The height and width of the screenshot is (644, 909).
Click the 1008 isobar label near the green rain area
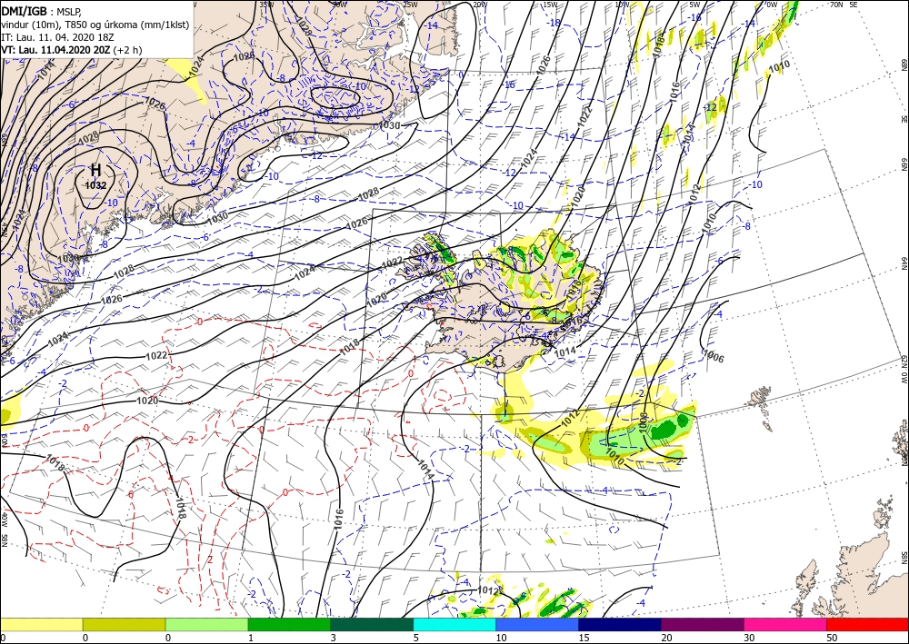coord(642,421)
